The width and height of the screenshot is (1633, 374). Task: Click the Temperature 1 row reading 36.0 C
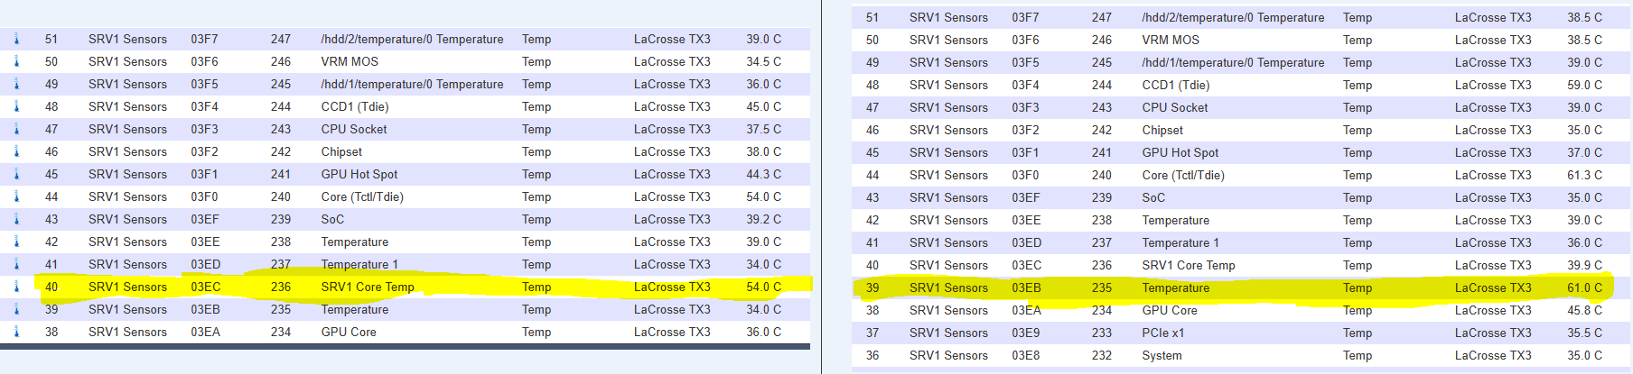(1242, 243)
